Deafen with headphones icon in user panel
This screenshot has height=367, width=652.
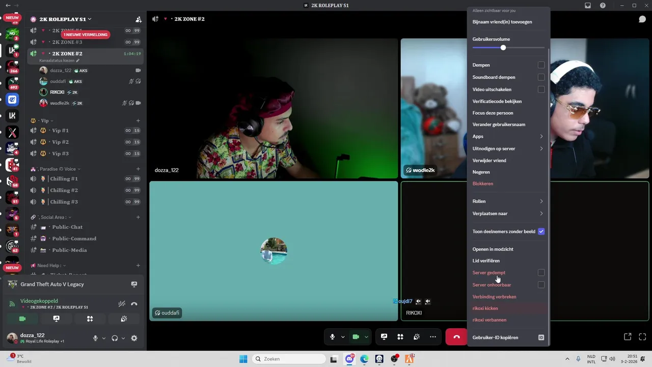[115, 338]
